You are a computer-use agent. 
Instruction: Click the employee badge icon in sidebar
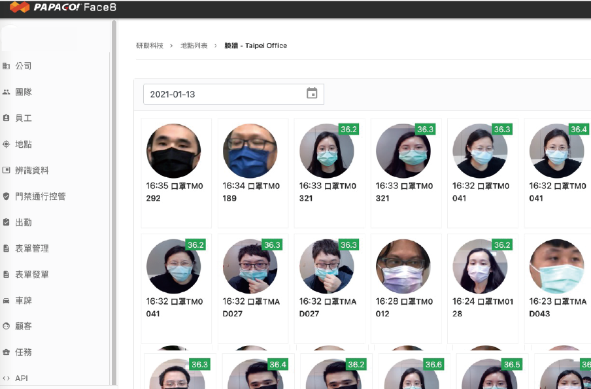(6, 118)
